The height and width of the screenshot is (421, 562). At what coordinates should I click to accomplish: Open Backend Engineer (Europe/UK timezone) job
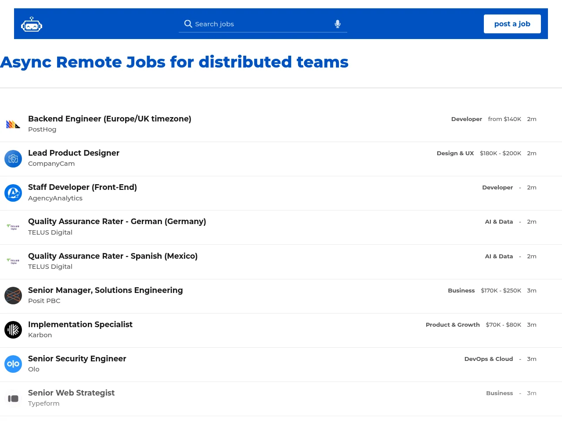pyautogui.click(x=110, y=119)
